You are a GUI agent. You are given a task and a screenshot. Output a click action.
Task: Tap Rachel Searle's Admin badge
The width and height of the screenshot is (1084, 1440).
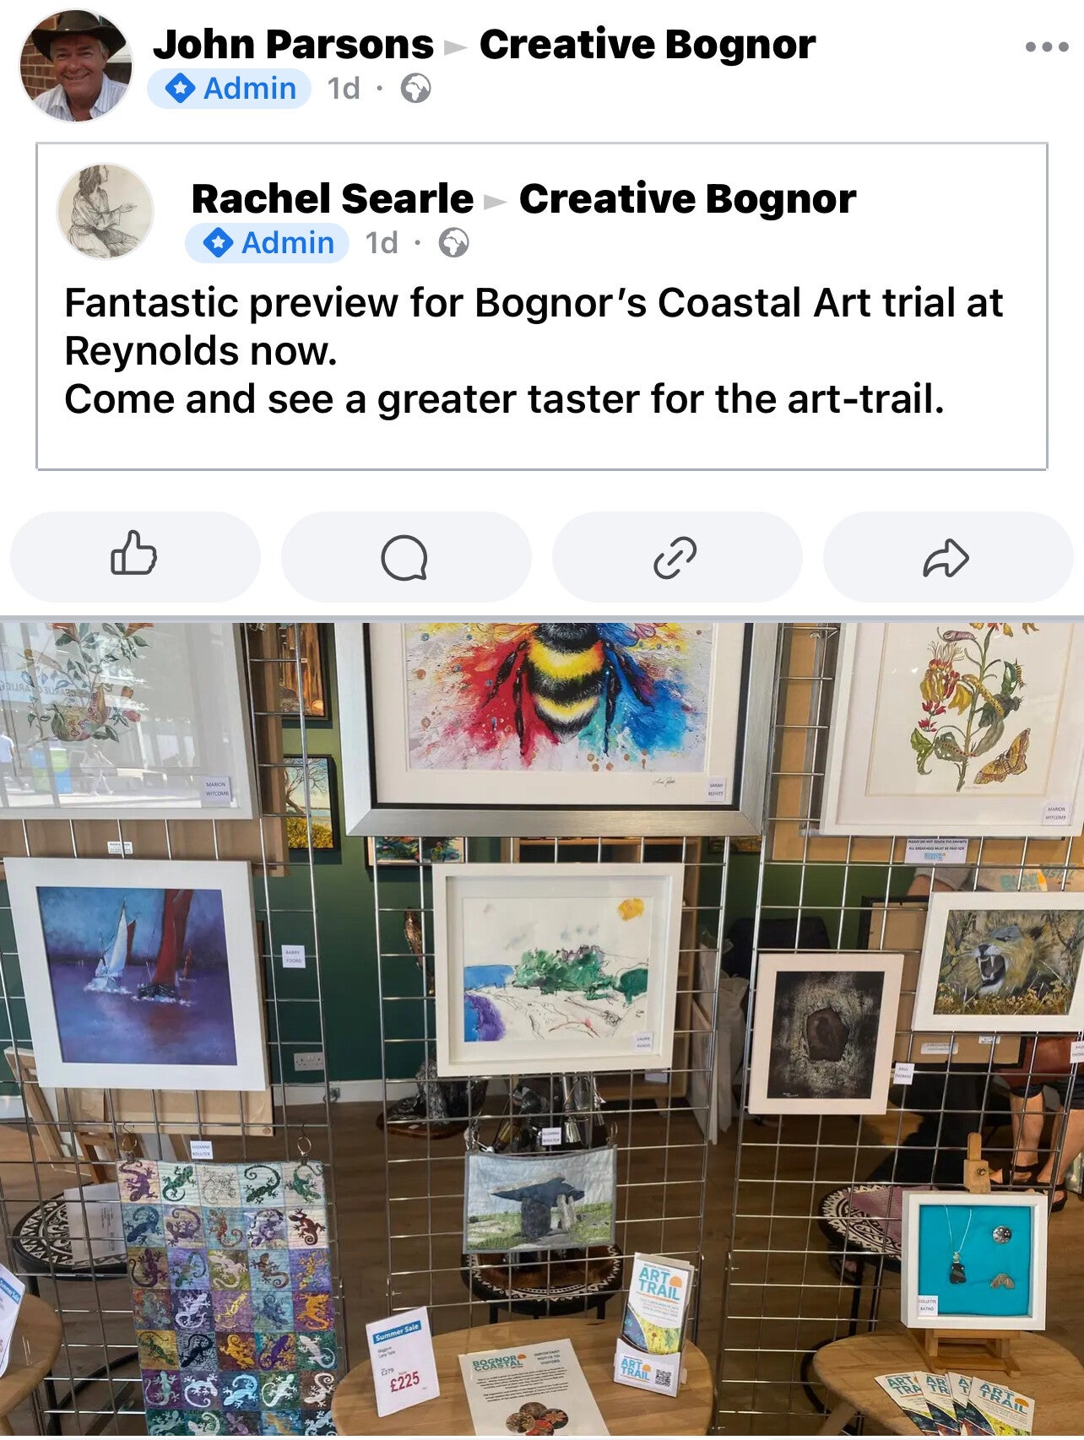click(x=268, y=243)
